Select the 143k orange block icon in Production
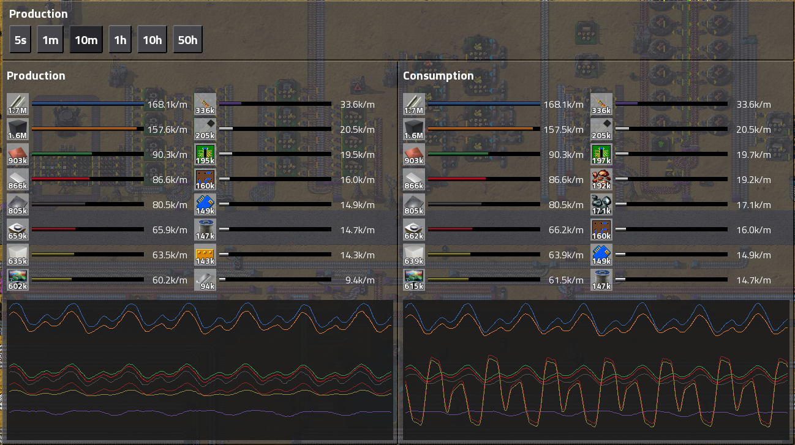Screen dimensions: 795x445 click(x=205, y=255)
